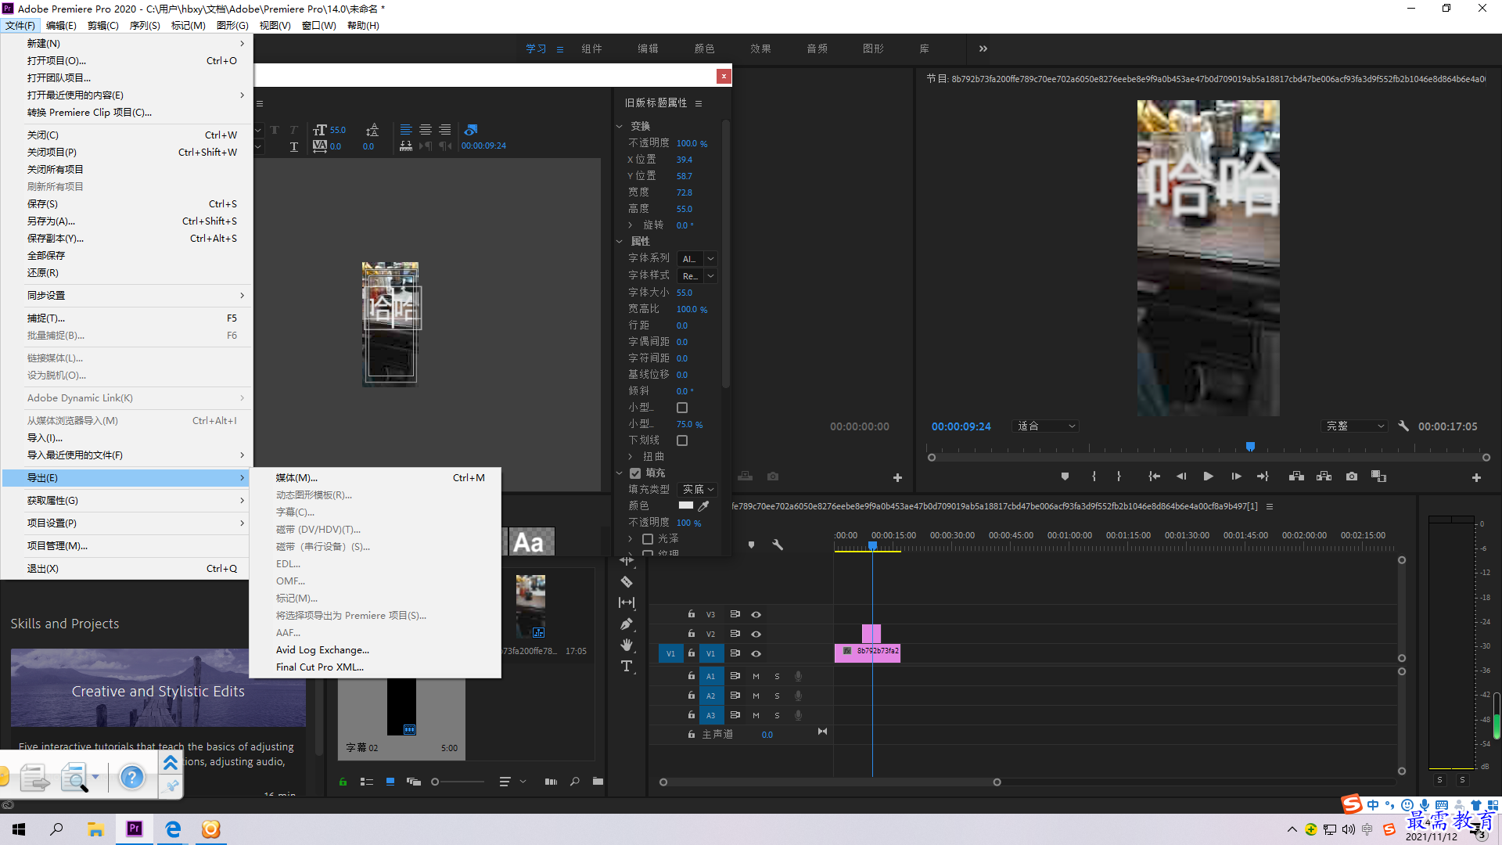Step forward one frame in Program Monitor
The width and height of the screenshot is (1502, 845).
click(x=1236, y=476)
